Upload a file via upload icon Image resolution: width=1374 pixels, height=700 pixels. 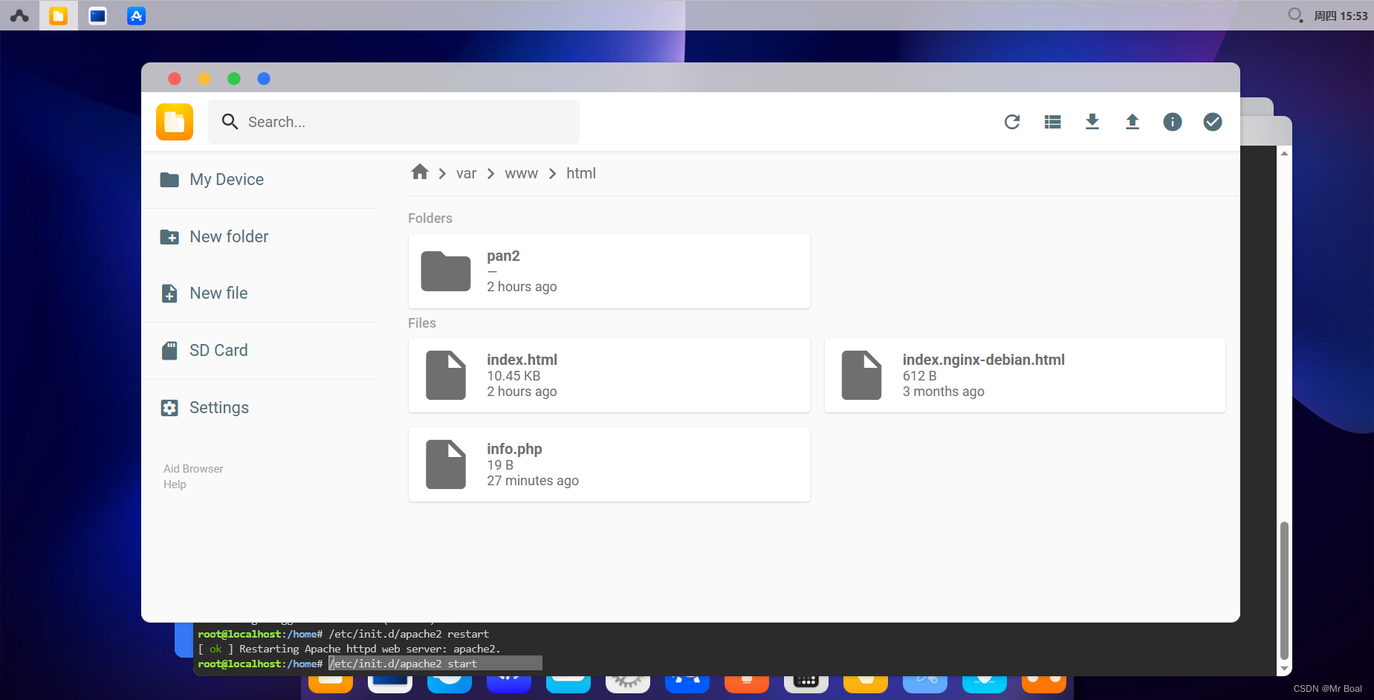click(1132, 121)
